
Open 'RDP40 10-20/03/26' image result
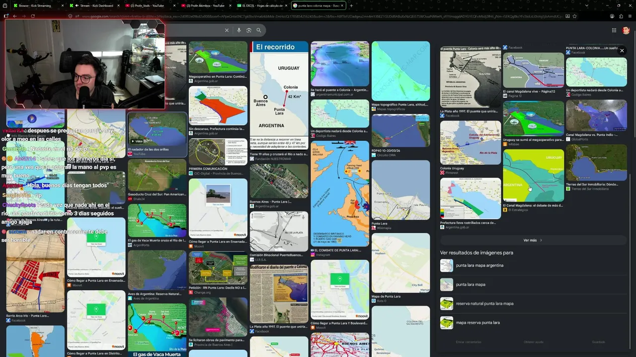tap(400, 130)
